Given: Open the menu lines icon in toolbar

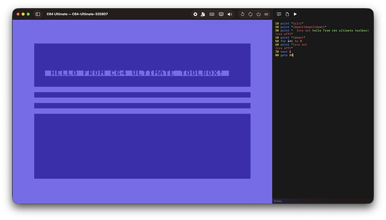Looking at the screenshot, I should [266, 15].
